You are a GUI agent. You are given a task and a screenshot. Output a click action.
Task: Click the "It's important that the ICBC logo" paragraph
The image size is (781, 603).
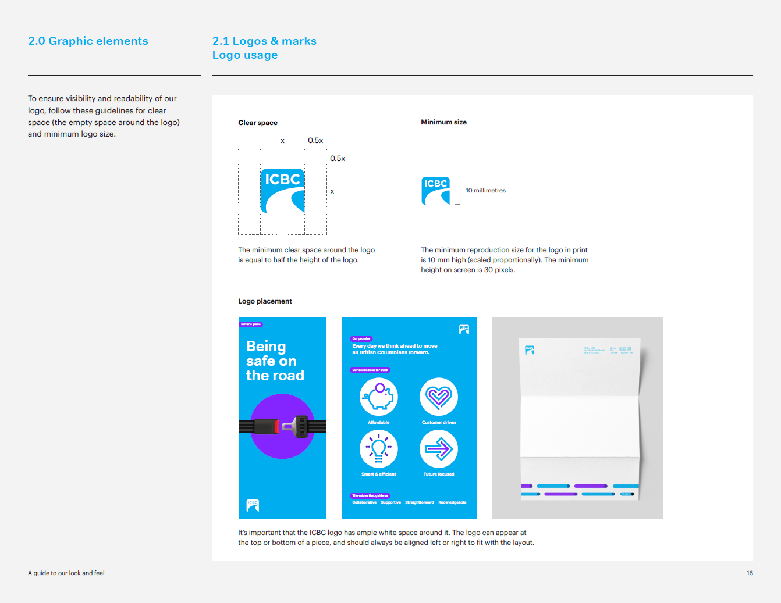pos(386,537)
